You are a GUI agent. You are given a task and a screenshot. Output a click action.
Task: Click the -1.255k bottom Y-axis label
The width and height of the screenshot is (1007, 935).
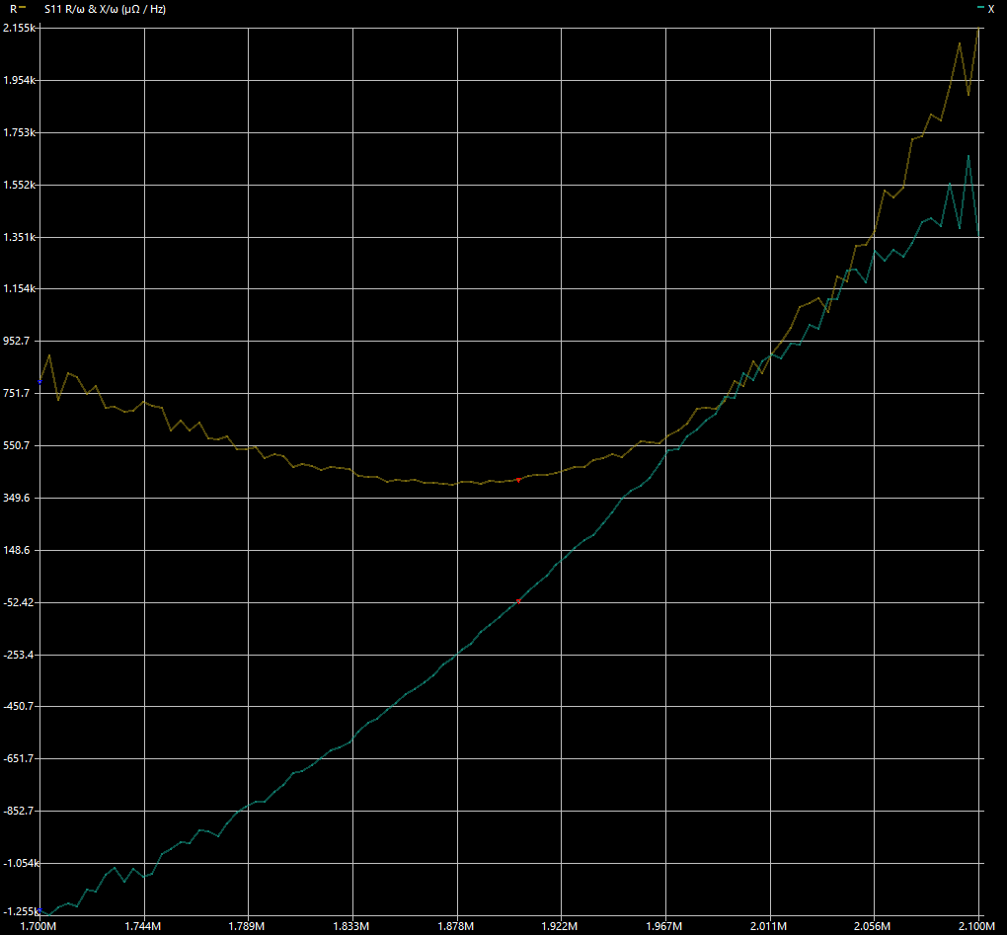[x=20, y=910]
